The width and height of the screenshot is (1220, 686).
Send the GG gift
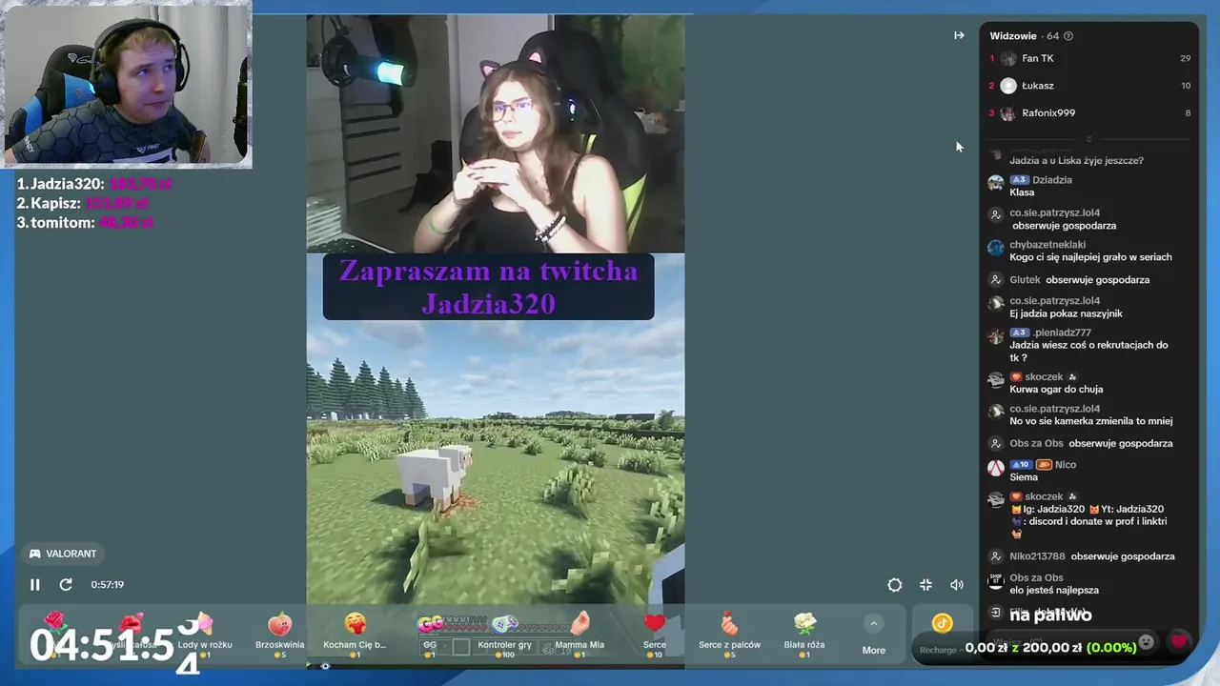coord(430,635)
